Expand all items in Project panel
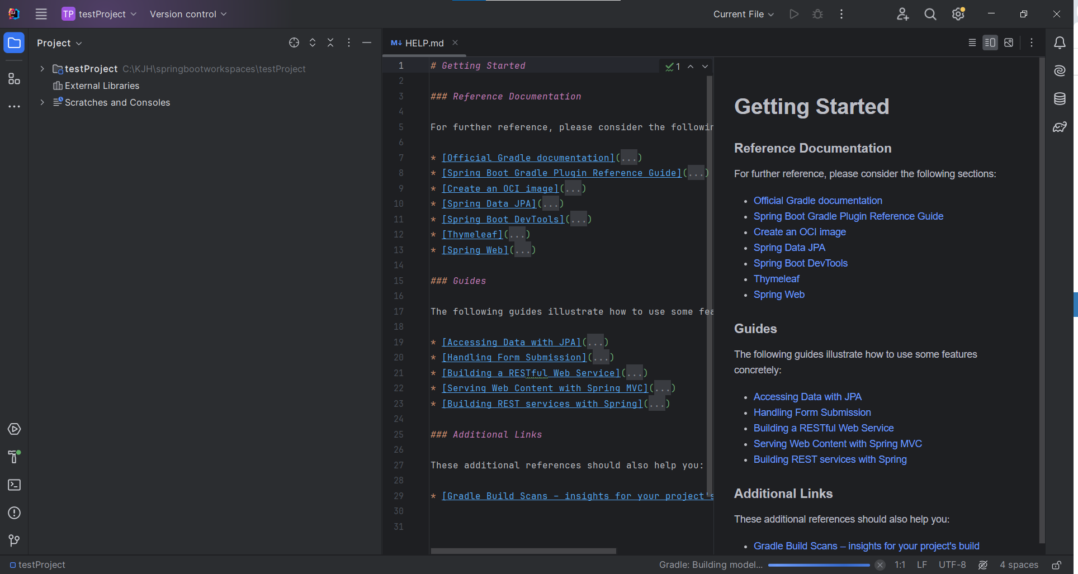Image resolution: width=1078 pixels, height=574 pixels. point(313,42)
